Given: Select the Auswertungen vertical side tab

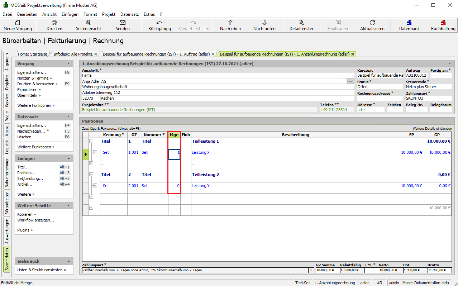Looking at the screenshot, I should click(6, 232).
